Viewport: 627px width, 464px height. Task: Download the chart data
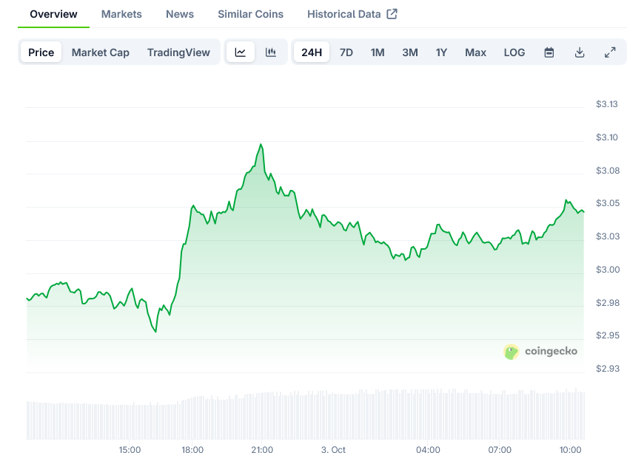click(580, 52)
